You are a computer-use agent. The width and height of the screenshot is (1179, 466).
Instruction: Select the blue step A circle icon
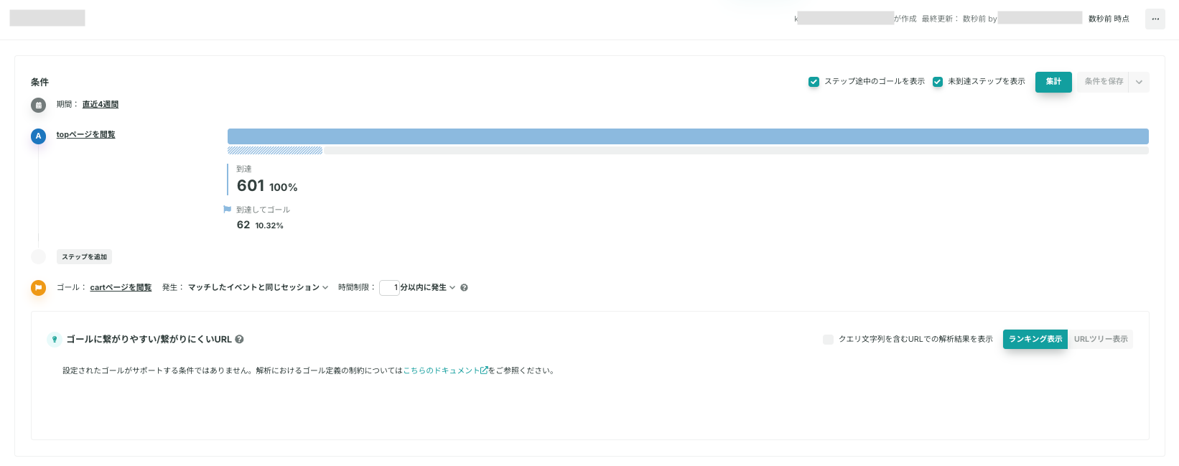(x=38, y=136)
